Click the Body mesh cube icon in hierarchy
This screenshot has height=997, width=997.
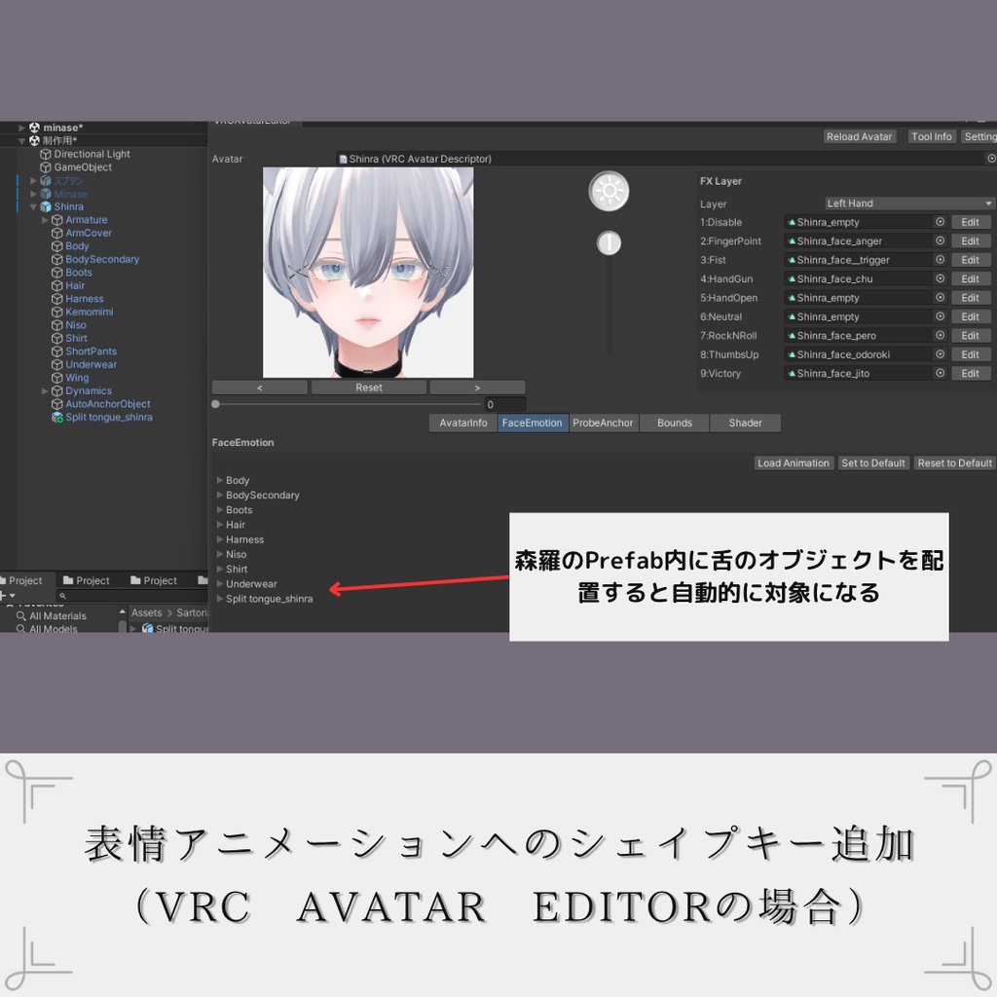(x=56, y=246)
